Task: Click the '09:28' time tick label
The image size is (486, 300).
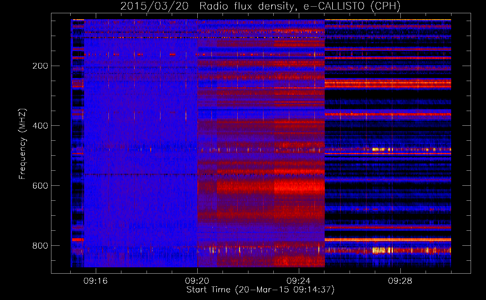Action: point(400,281)
